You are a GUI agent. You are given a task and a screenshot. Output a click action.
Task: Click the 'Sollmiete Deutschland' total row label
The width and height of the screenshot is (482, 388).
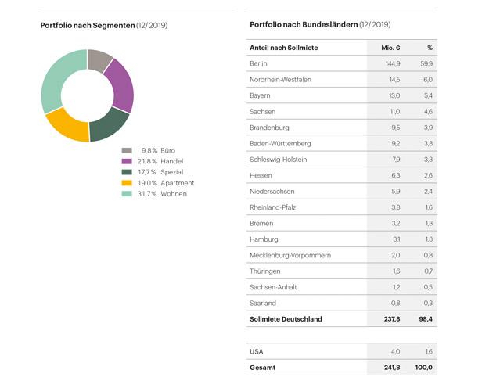click(286, 319)
